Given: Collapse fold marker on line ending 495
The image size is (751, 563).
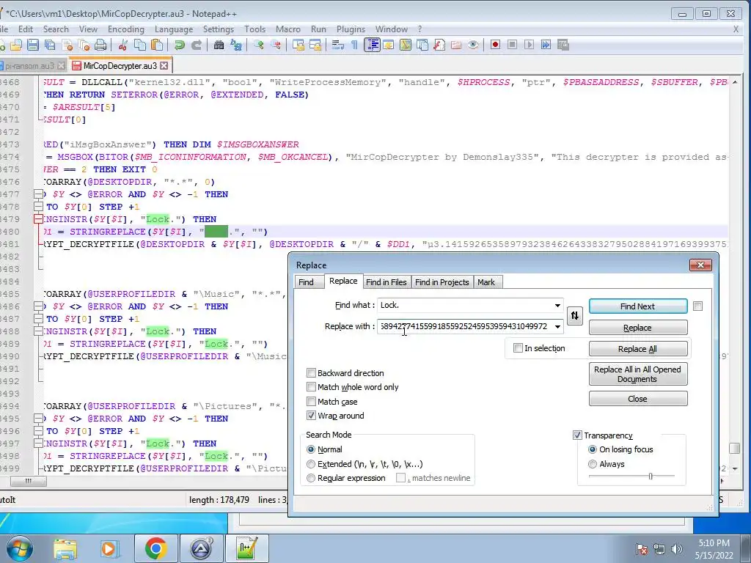Looking at the screenshot, I should [x=38, y=419].
